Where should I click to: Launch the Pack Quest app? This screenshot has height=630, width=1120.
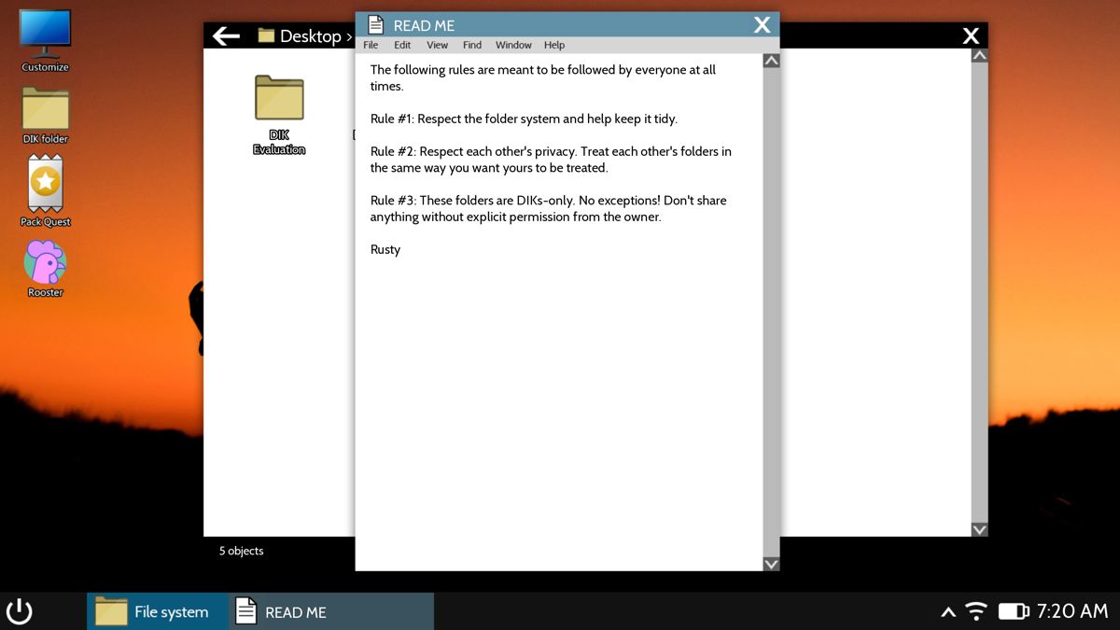45,184
